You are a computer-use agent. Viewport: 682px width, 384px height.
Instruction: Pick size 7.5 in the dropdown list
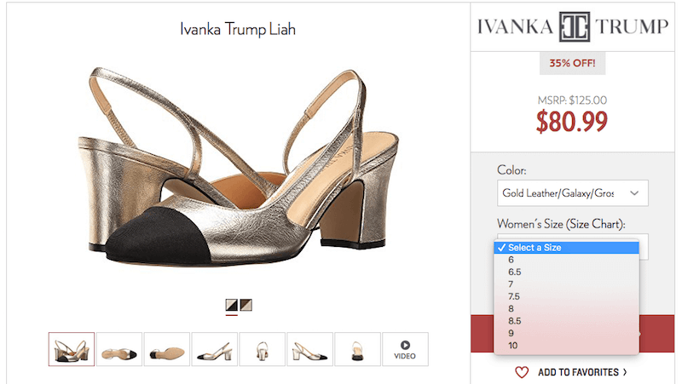pos(566,296)
